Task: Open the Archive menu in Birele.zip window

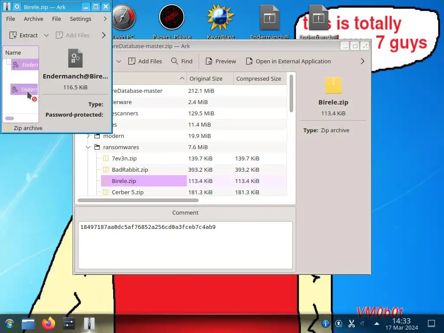Action: coord(33,19)
